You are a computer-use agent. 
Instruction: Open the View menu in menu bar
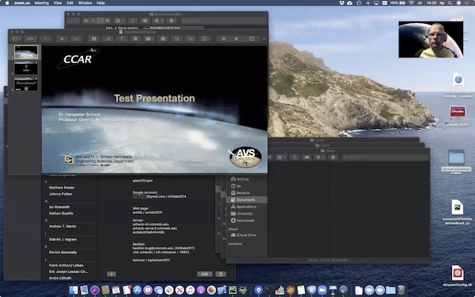click(x=58, y=3)
